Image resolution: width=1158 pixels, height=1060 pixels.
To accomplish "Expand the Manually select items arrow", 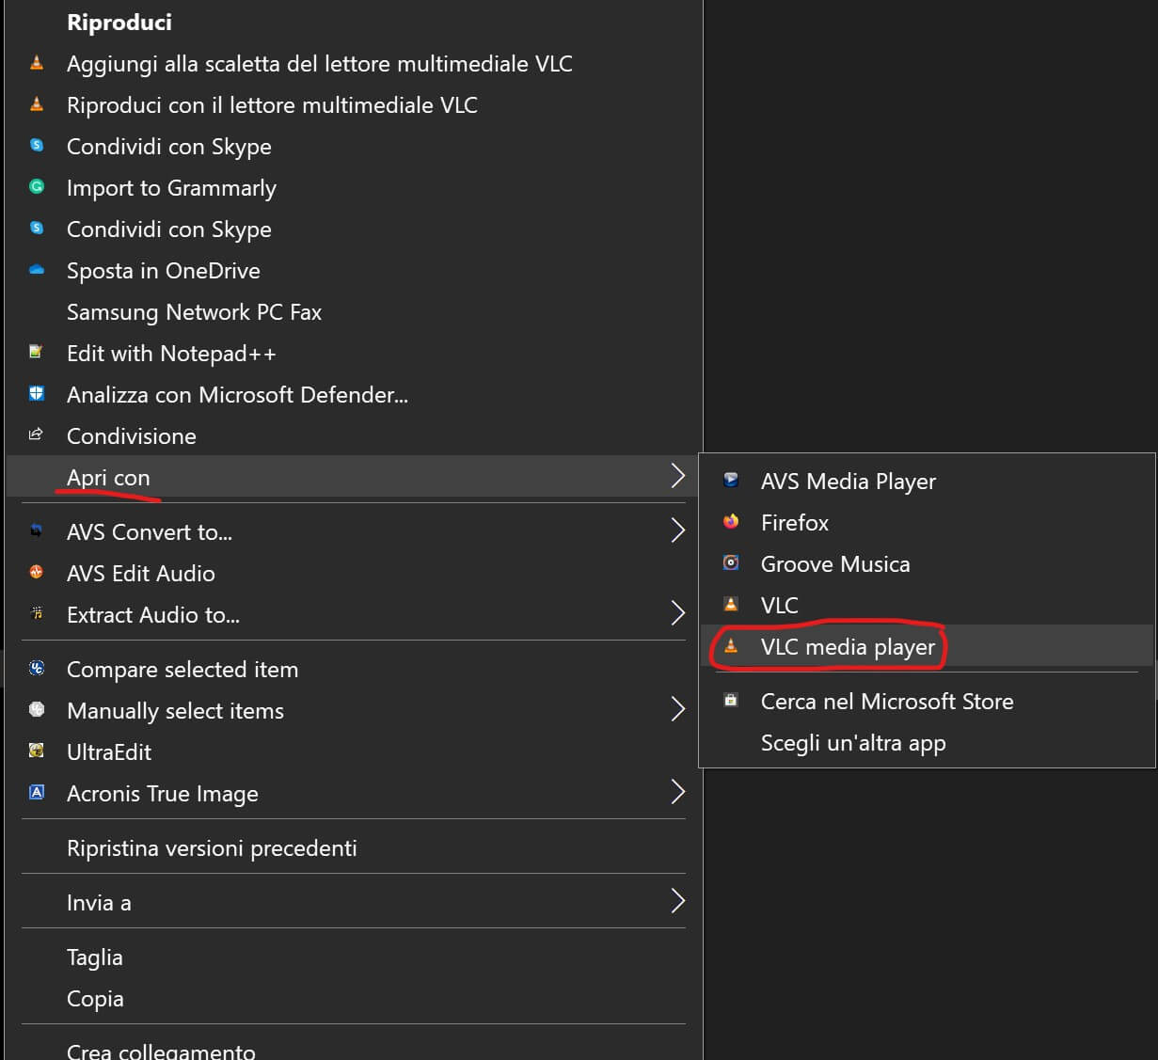I will (x=677, y=710).
